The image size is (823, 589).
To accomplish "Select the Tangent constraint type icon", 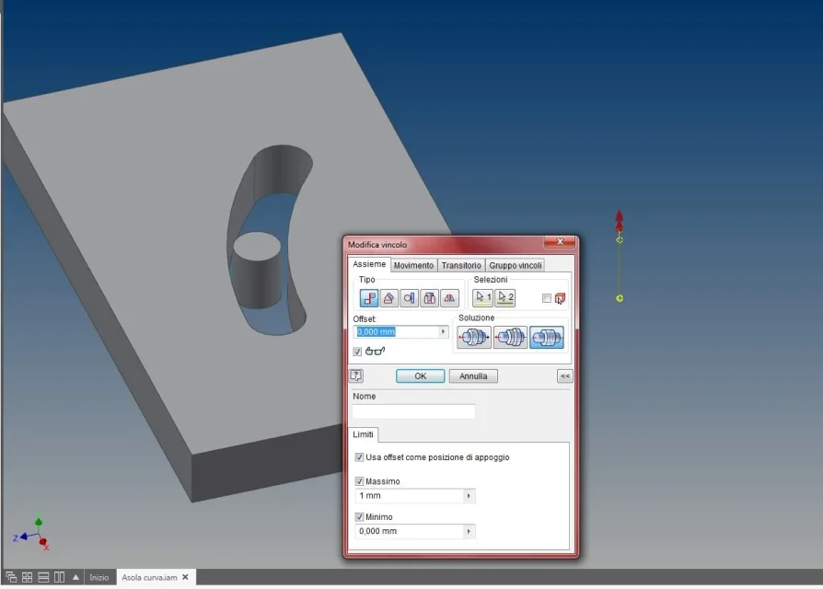I will [409, 298].
